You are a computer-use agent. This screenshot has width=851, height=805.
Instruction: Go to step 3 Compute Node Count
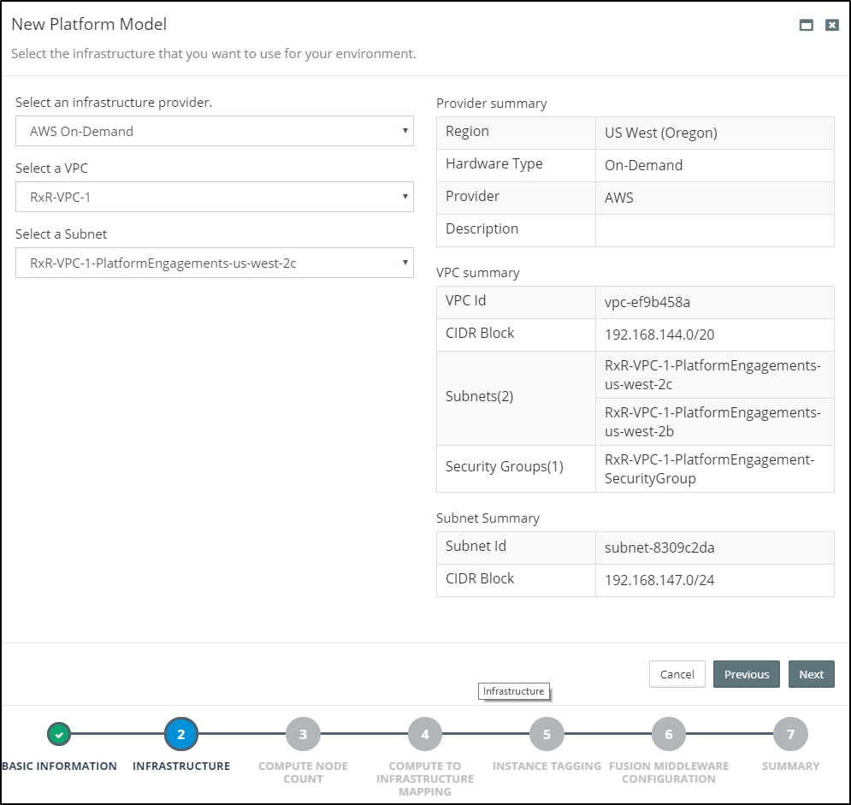pos(303,734)
